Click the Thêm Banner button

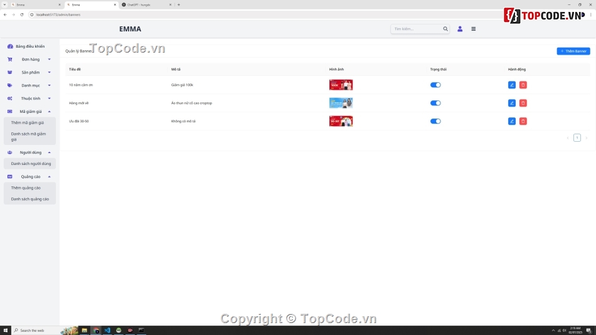point(573,51)
